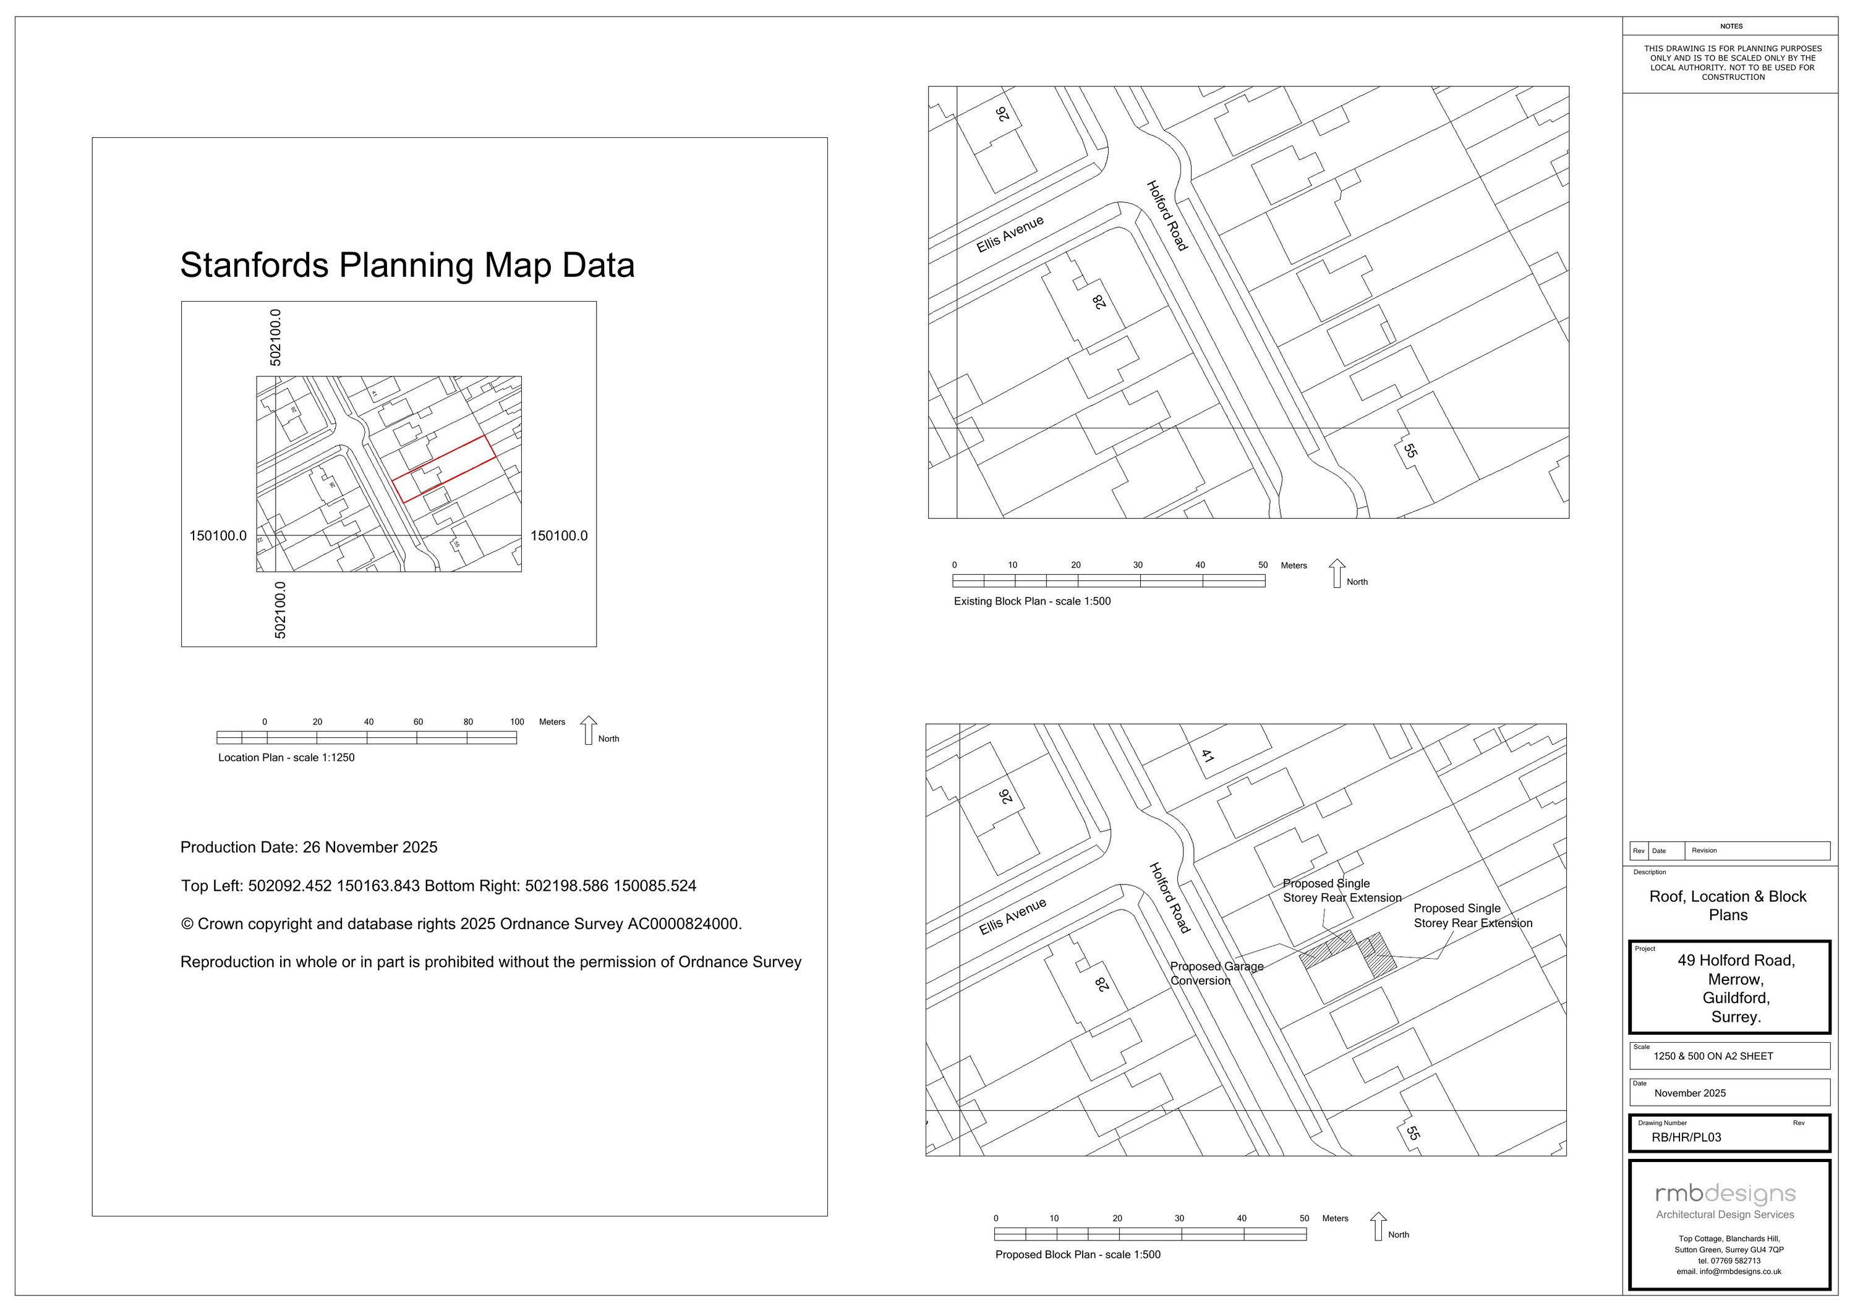Click the rmbdesigns logo
The image size is (1855, 1311).
(x=1725, y=1194)
